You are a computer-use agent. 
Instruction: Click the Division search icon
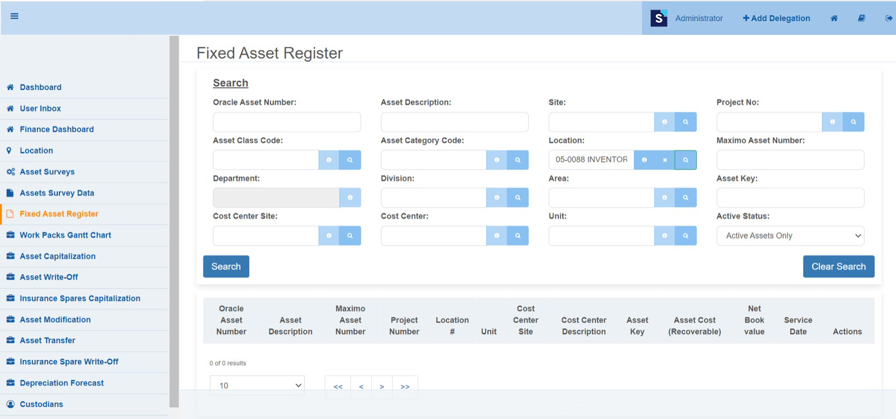click(518, 197)
